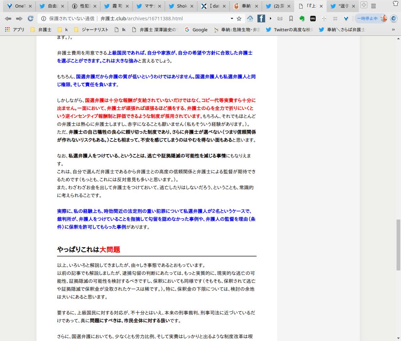Close the 【dat tab
The width and height of the screenshot is (401, 341).
click(x=224, y=6)
